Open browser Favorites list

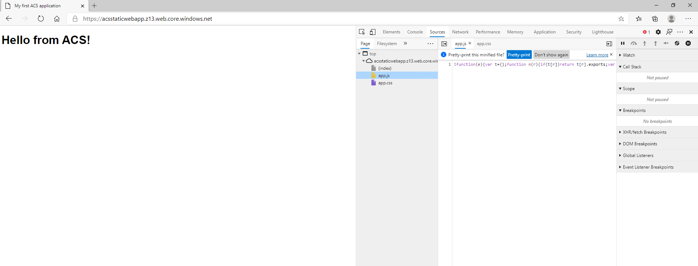(639, 19)
